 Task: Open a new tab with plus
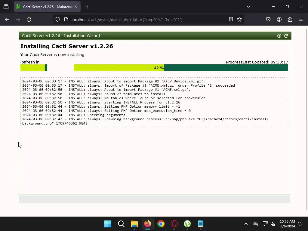(x=87, y=7)
